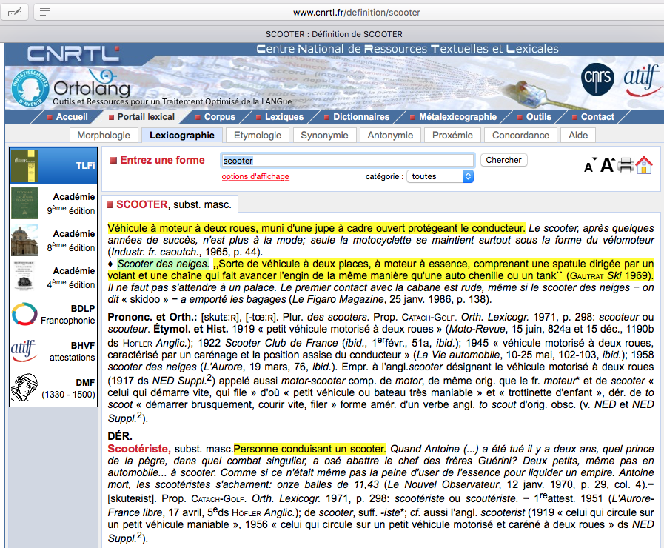Click Académie 9ème édition label
The height and width of the screenshot is (548, 664).
pyautogui.click(x=71, y=204)
